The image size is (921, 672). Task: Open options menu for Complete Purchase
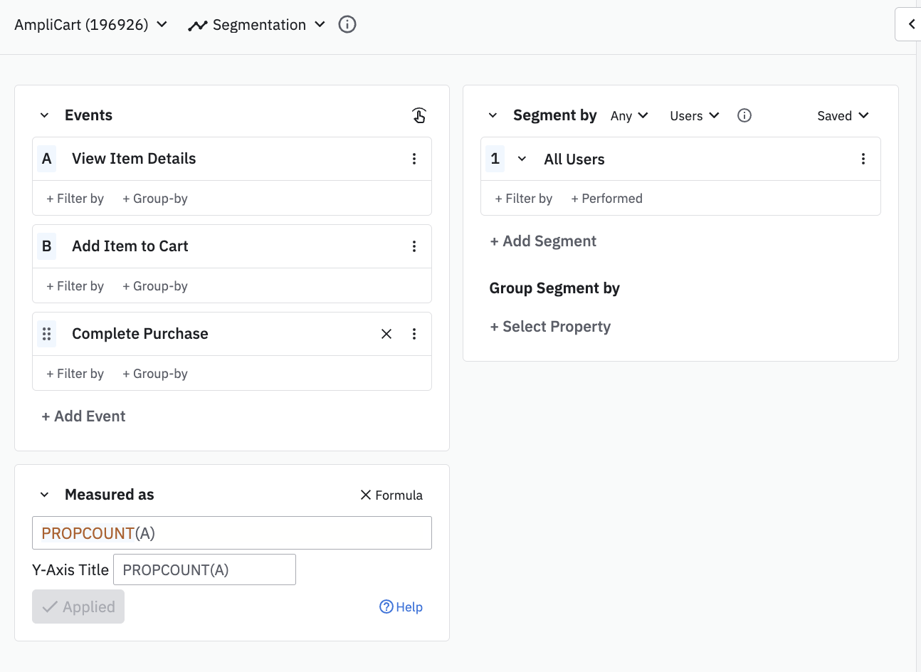[x=414, y=334]
